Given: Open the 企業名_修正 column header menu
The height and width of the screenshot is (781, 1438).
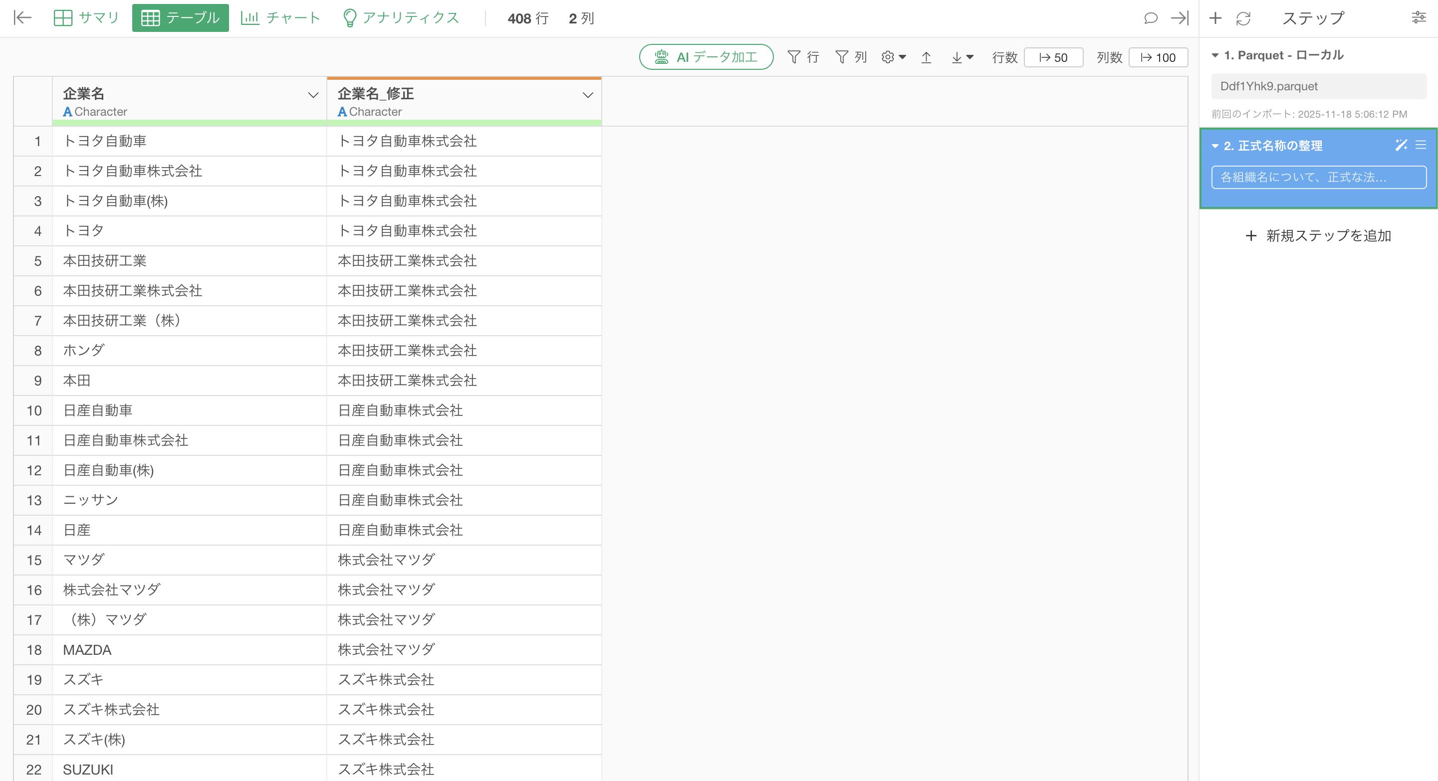Looking at the screenshot, I should [x=587, y=95].
